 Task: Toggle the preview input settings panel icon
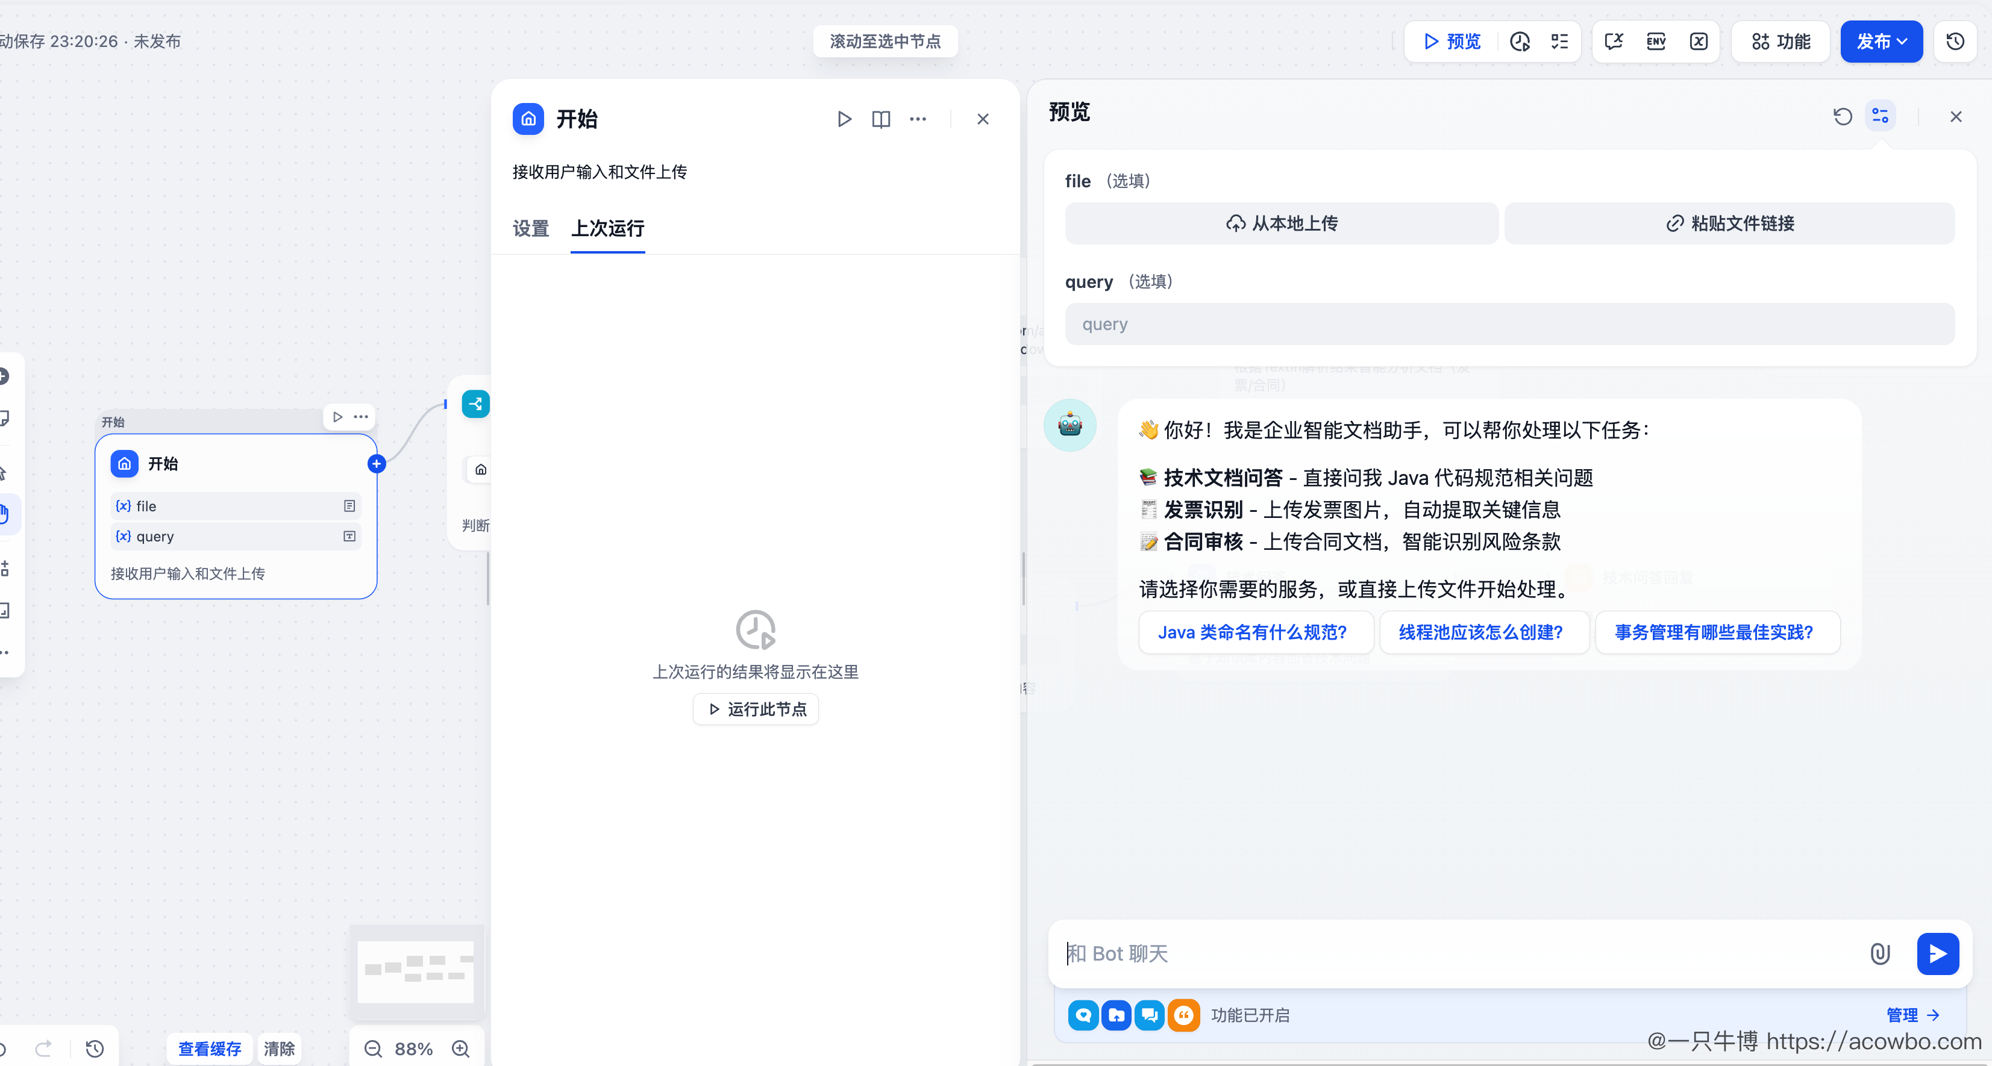pos(1880,117)
